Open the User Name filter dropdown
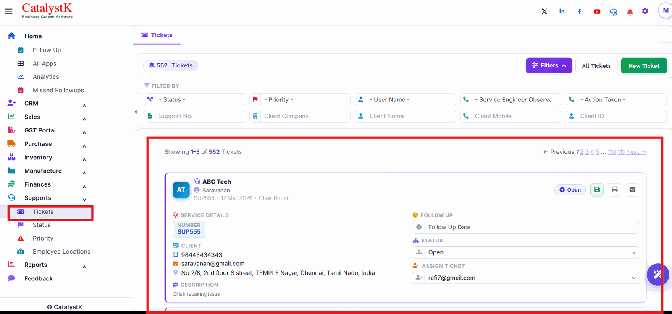Viewport: 672px width, 314px height. coord(405,100)
